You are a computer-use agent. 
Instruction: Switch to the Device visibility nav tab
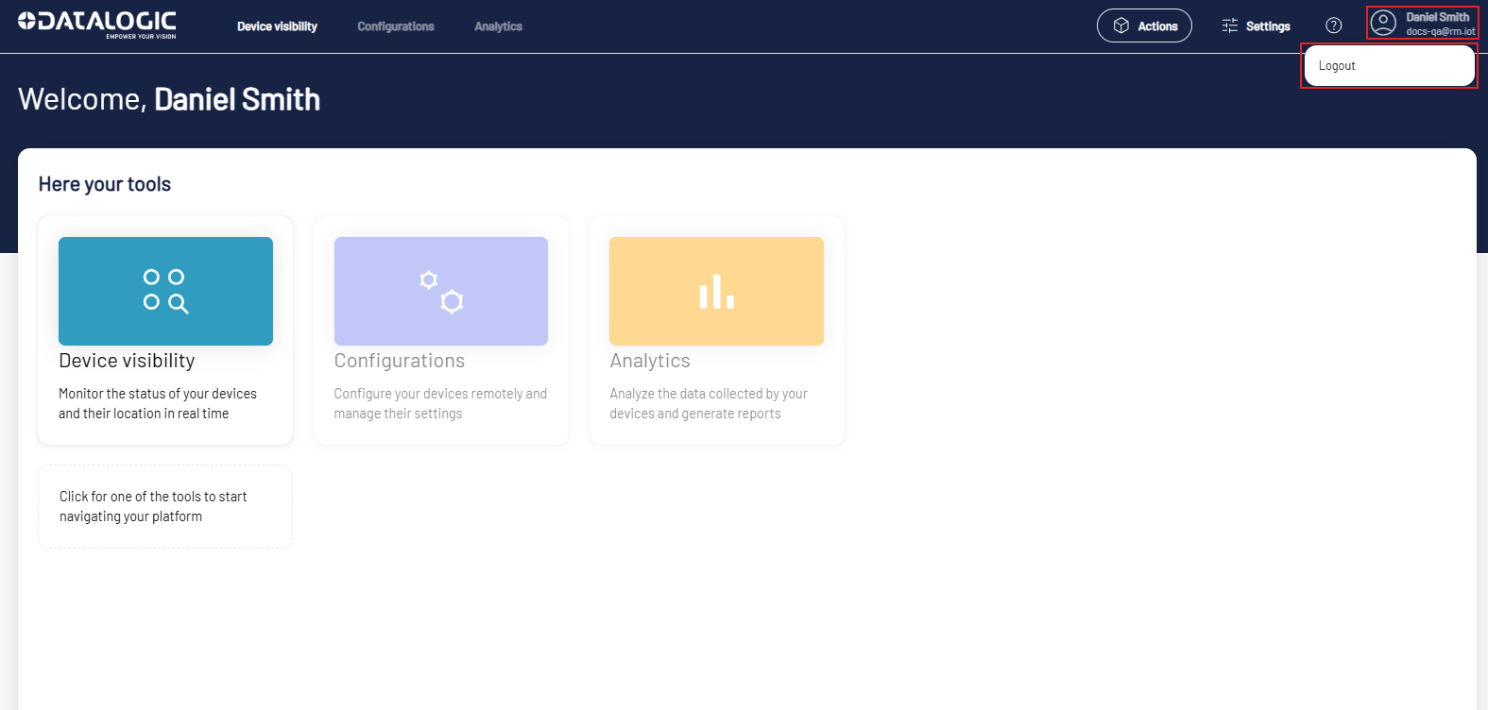pyautogui.click(x=277, y=26)
